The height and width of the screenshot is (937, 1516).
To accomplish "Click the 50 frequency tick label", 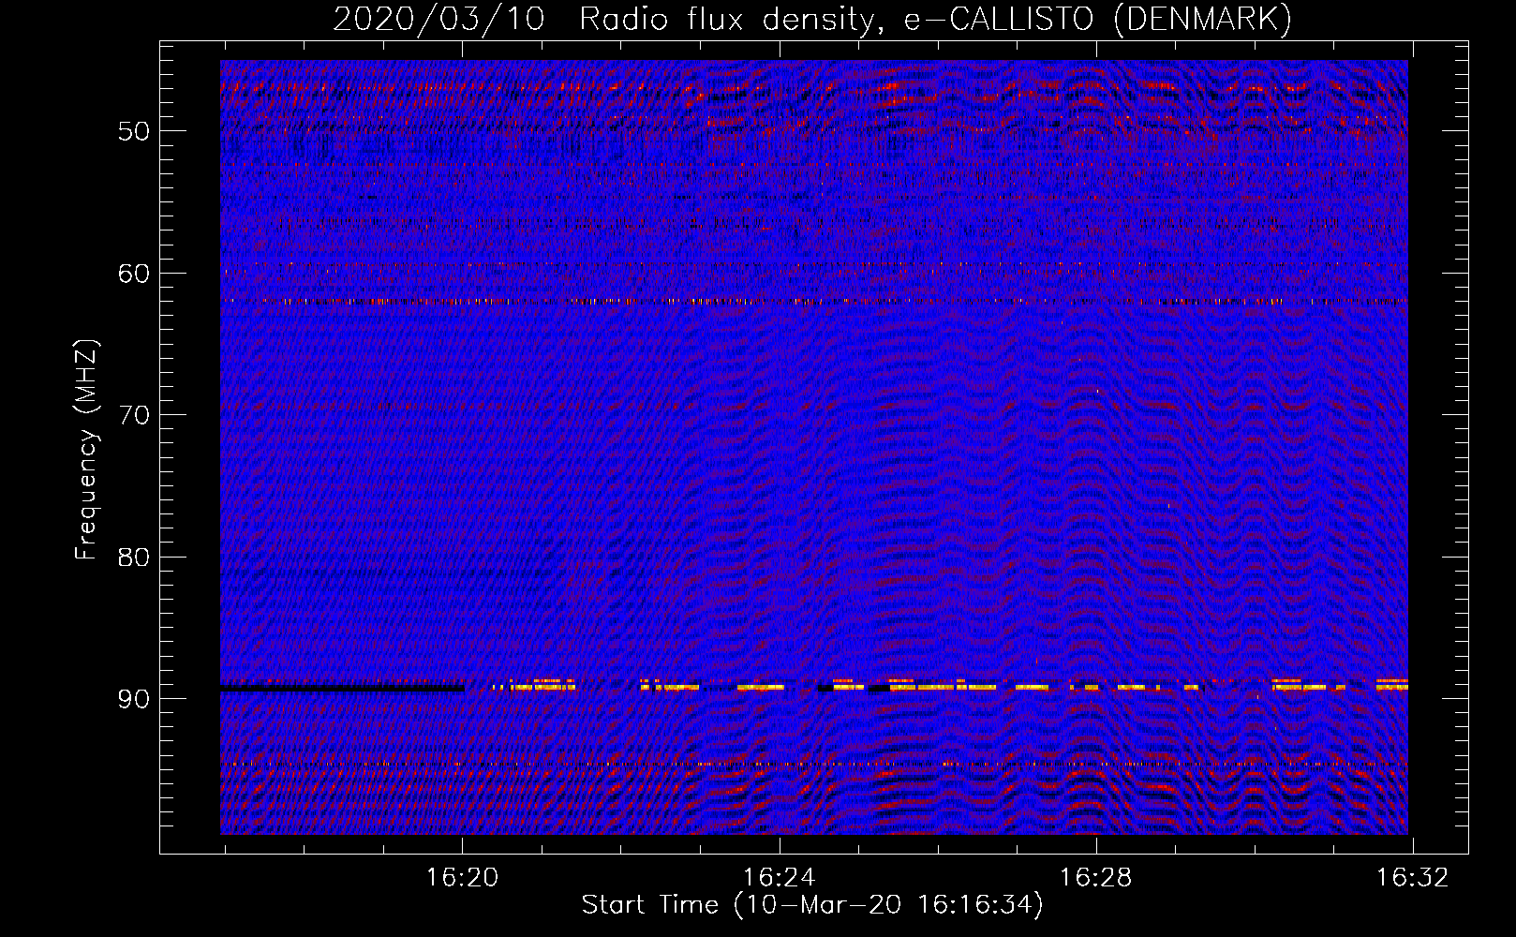I will click(134, 131).
